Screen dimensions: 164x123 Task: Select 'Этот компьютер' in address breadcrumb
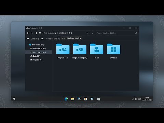[50, 33]
